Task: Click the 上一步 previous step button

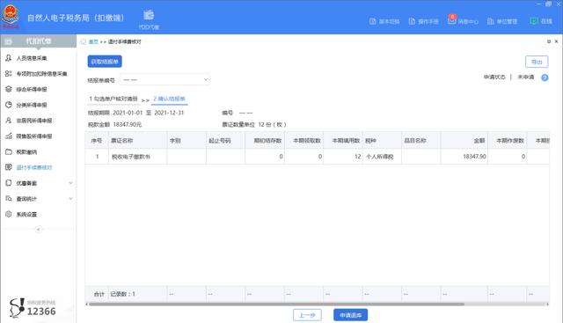Action: click(x=307, y=315)
